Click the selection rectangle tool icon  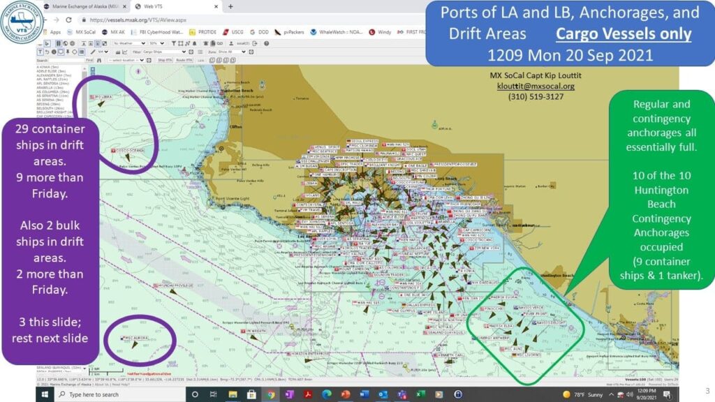tap(181, 43)
